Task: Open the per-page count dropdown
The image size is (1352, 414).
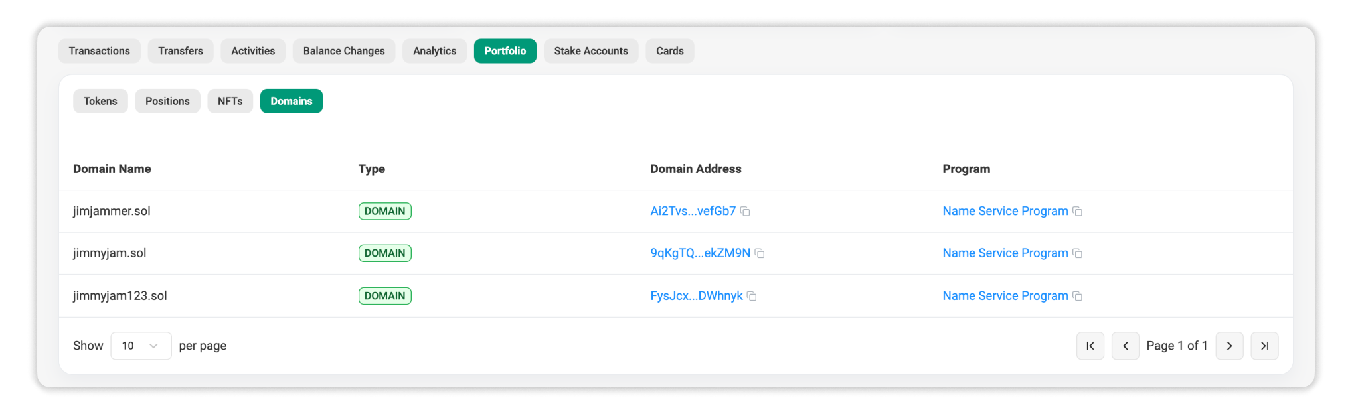Action: (141, 346)
